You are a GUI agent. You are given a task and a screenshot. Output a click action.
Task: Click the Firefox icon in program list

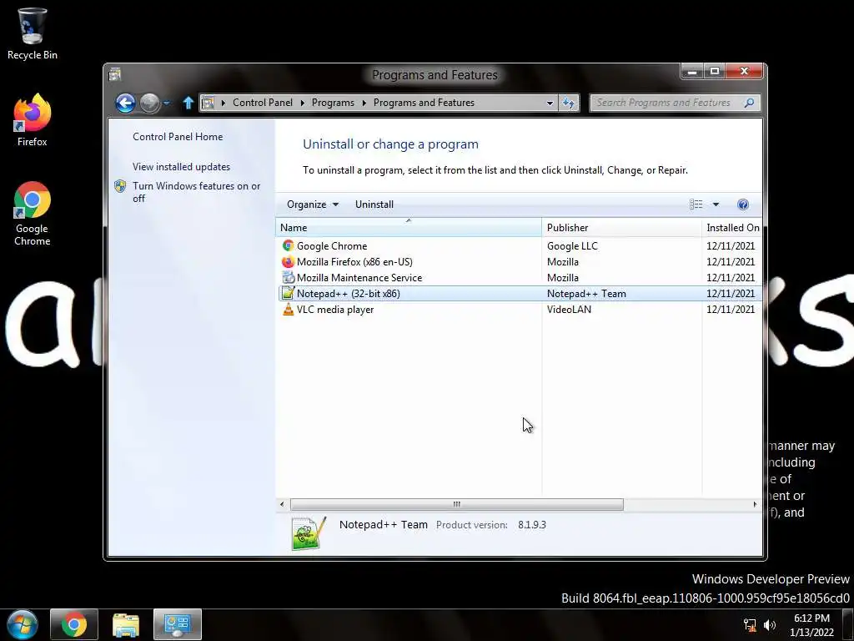(288, 261)
